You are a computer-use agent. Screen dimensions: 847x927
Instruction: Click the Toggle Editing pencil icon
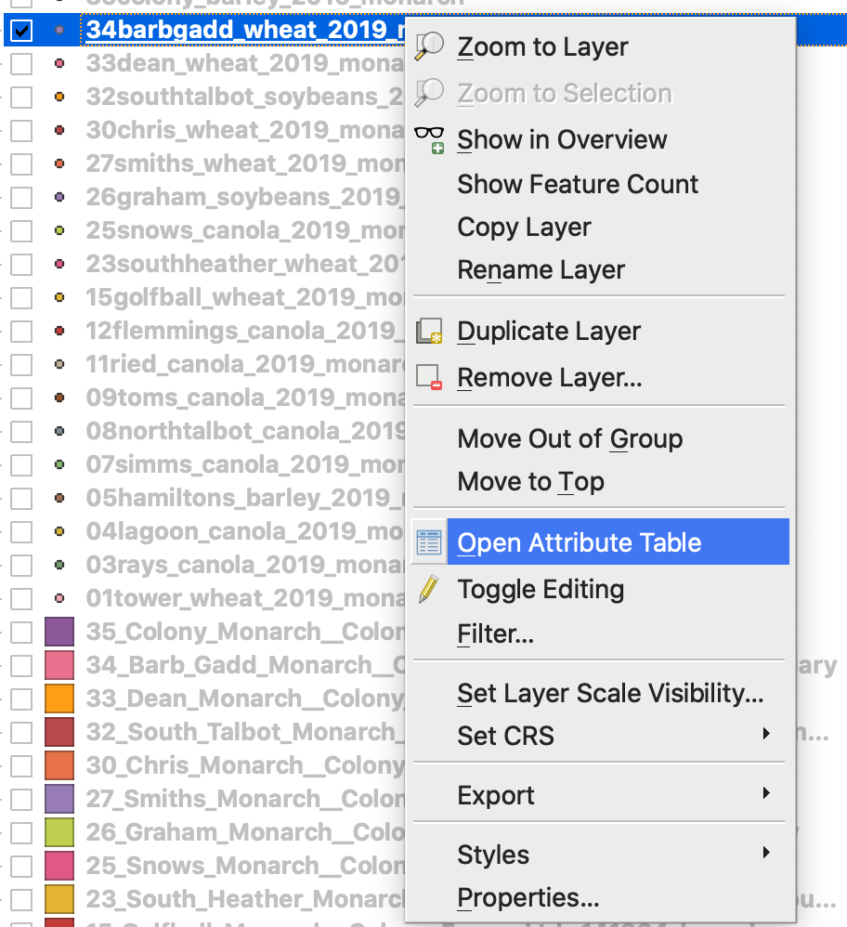[429, 589]
